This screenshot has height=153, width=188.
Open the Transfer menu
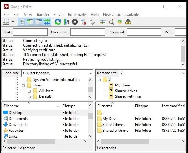point(43,15)
